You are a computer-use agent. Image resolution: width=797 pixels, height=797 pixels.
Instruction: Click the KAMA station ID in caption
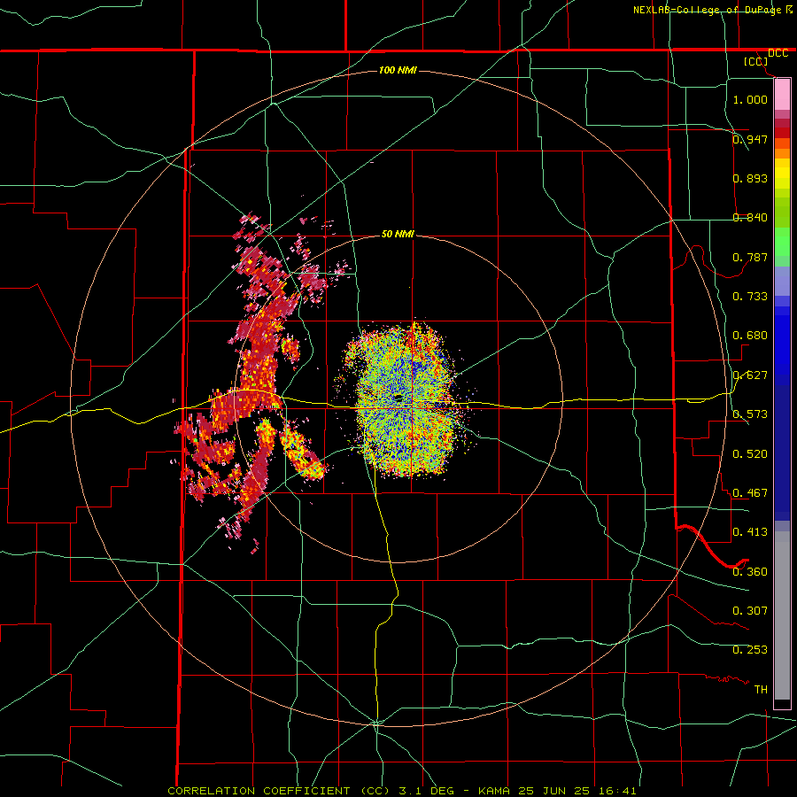[x=495, y=791]
